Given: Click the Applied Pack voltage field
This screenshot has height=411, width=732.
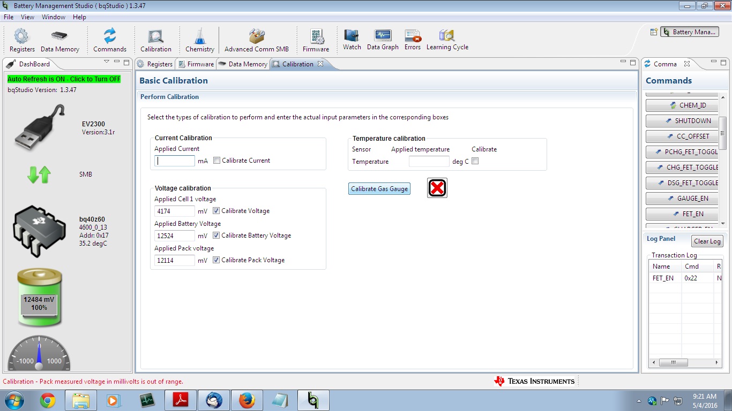Looking at the screenshot, I should 175,260.
